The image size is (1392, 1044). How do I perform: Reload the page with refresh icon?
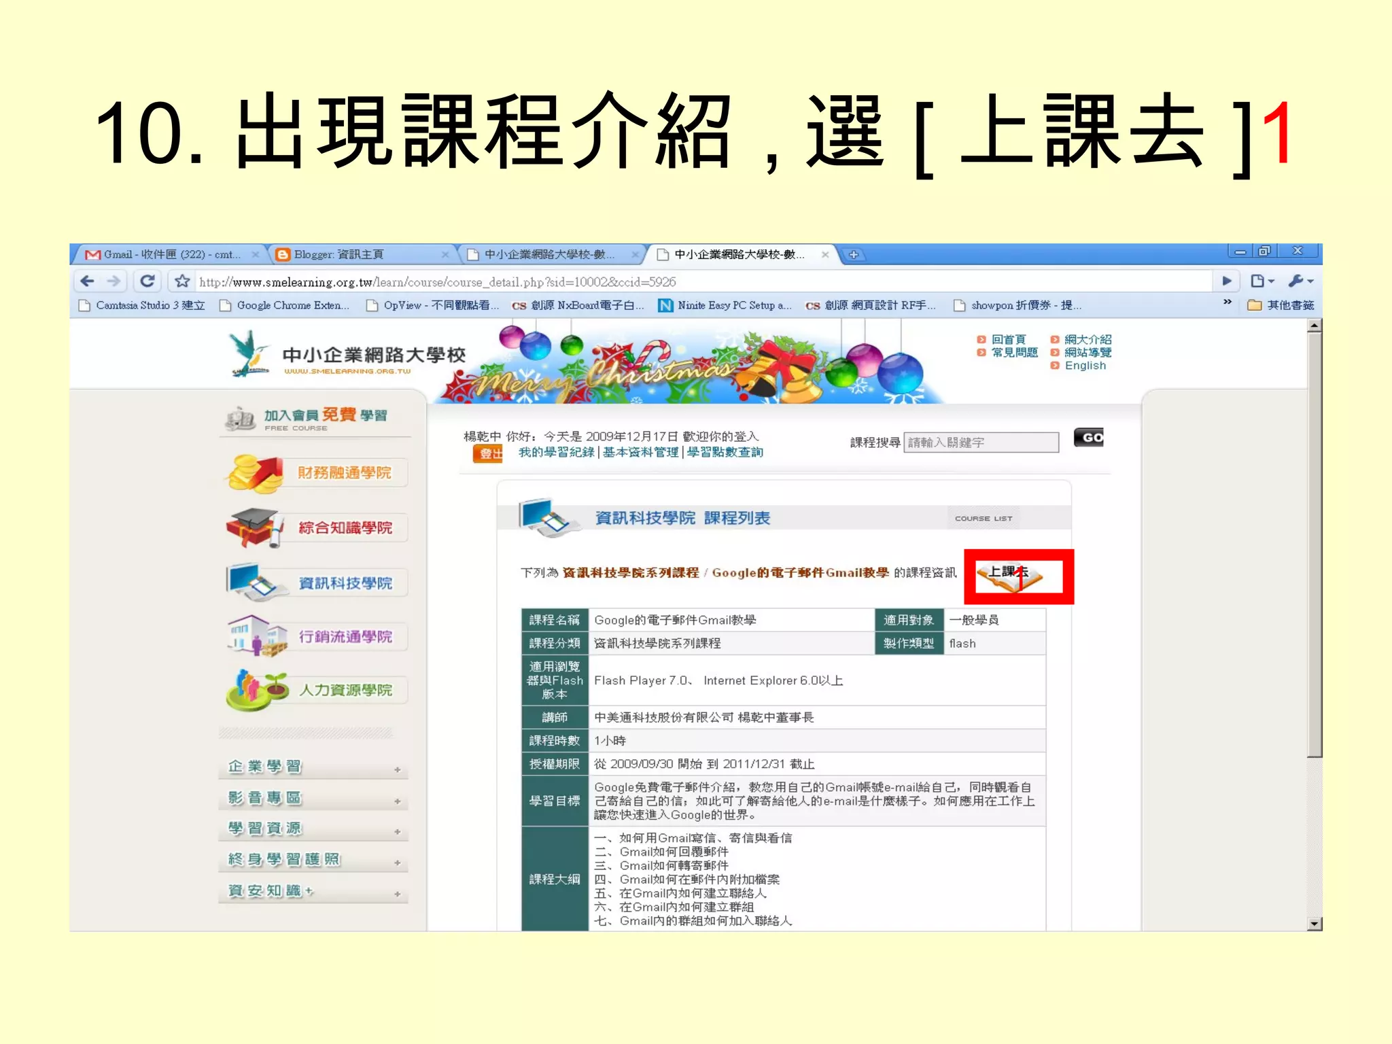147,281
